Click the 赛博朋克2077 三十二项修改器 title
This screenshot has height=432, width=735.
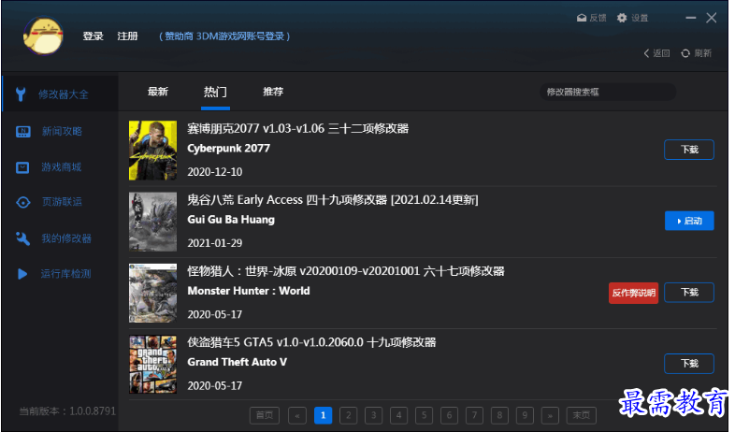click(297, 128)
